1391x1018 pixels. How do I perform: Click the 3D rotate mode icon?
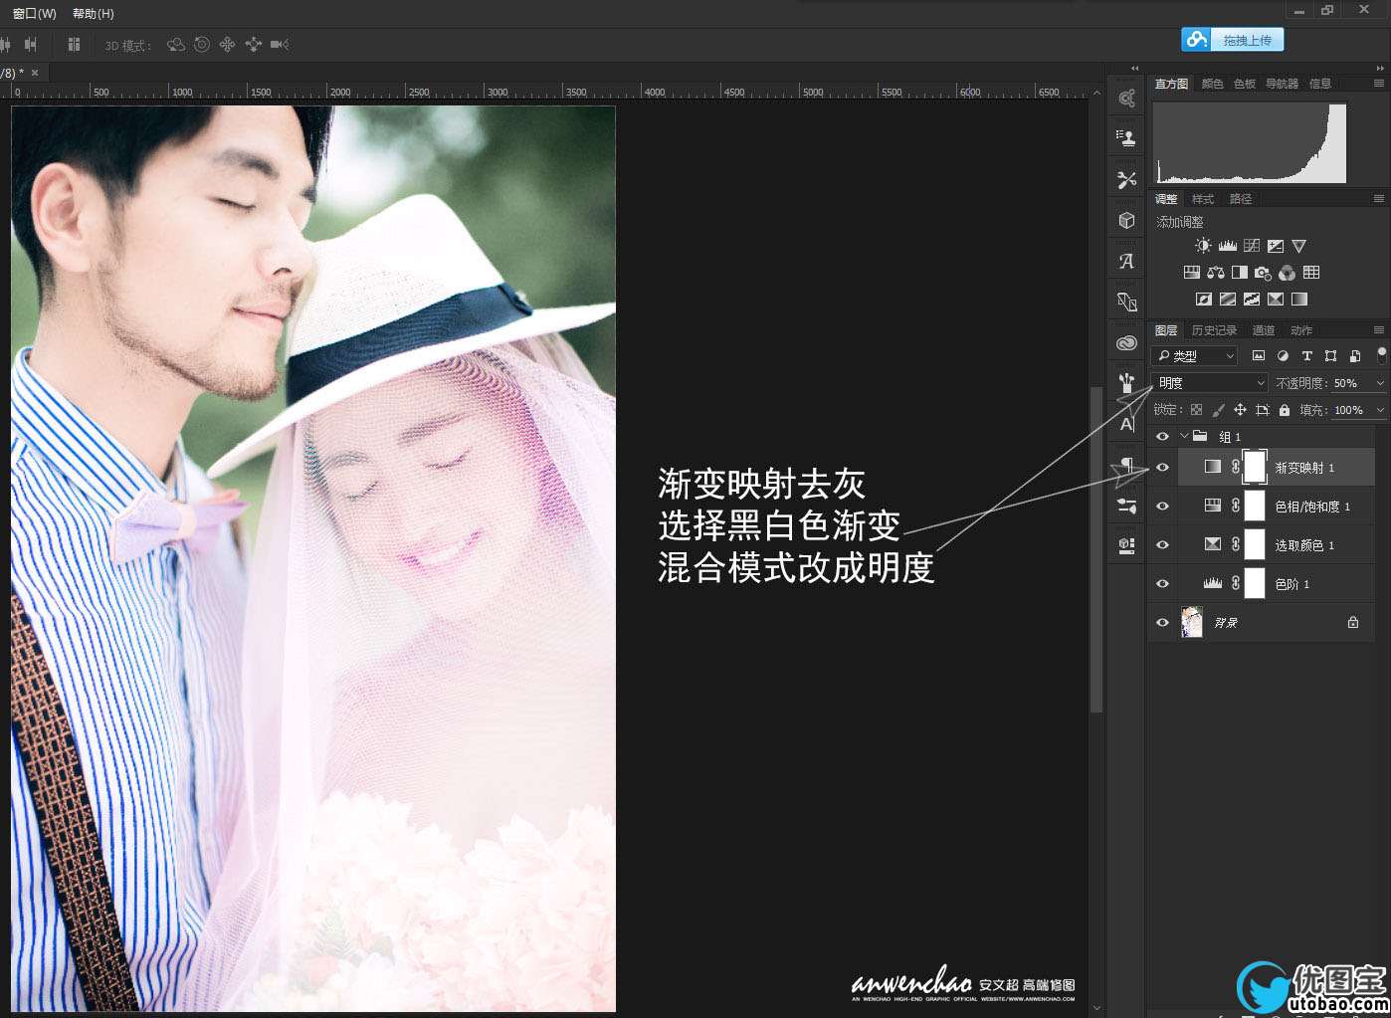pos(176,44)
